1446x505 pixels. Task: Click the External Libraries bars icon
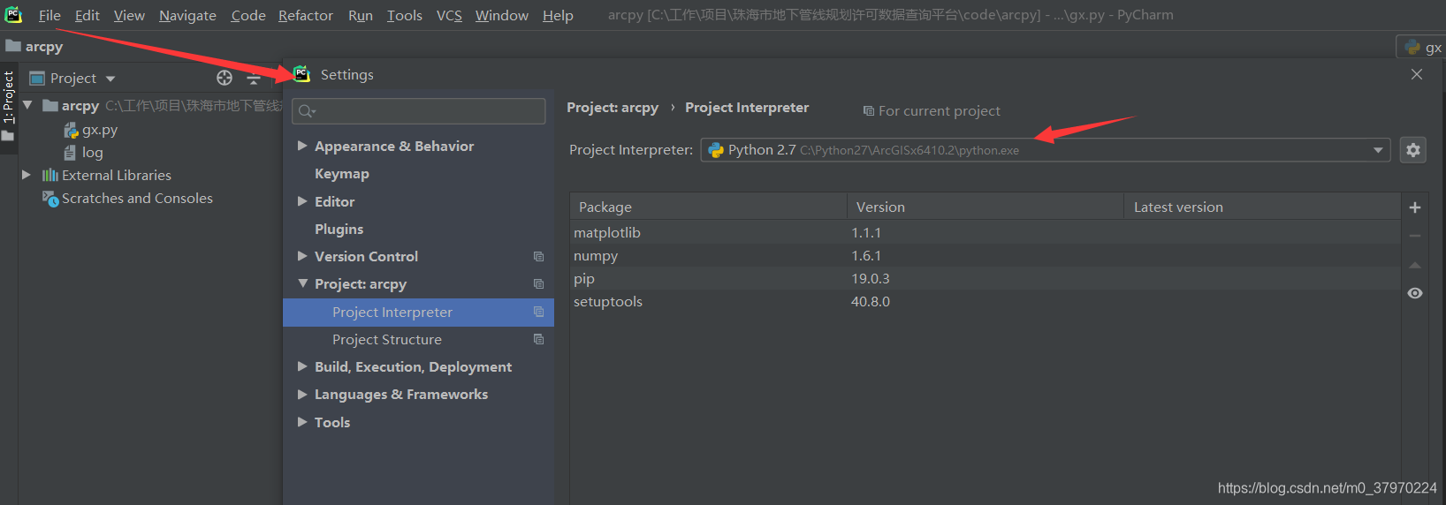click(50, 175)
